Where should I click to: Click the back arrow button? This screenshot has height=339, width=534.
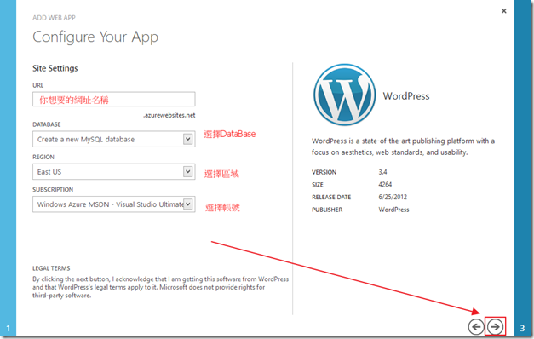point(476,327)
